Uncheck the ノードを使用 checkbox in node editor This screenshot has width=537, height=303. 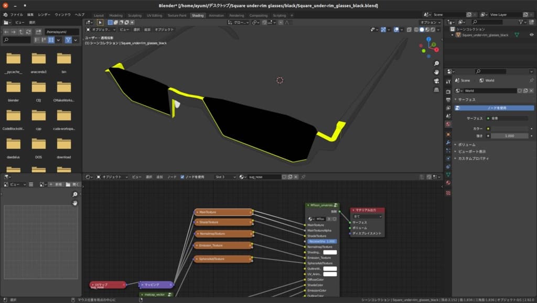(x=182, y=177)
